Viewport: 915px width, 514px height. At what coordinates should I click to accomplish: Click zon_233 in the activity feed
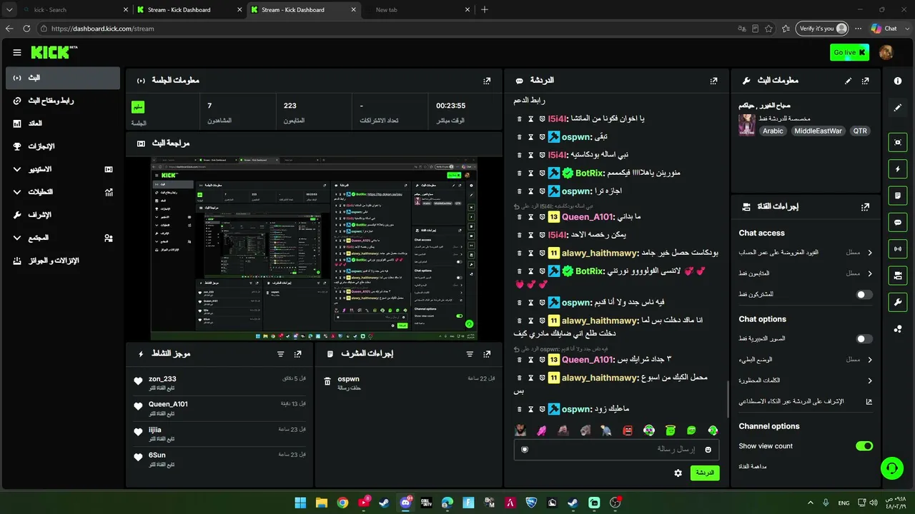coord(162,379)
